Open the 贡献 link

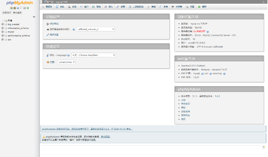(x=183, y=108)
